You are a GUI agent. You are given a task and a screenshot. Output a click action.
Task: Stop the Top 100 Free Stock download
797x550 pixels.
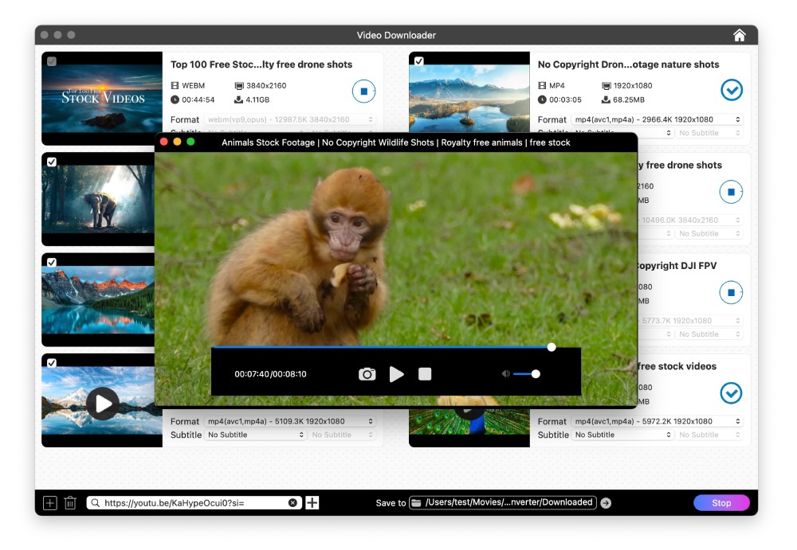click(x=363, y=92)
